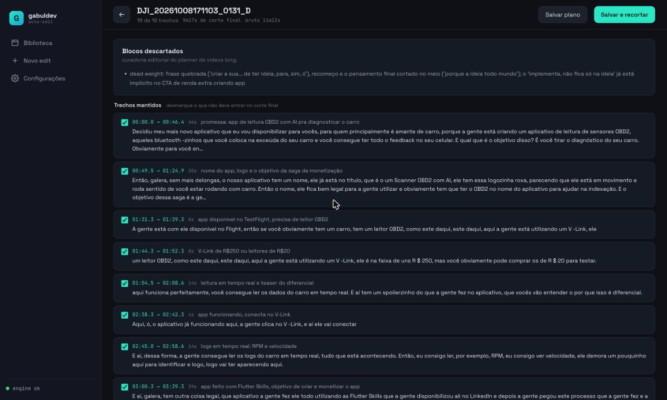Screen dimensions: 667x400
Task: Click '9m17s de corte final' duration text
Action: click(212, 20)
